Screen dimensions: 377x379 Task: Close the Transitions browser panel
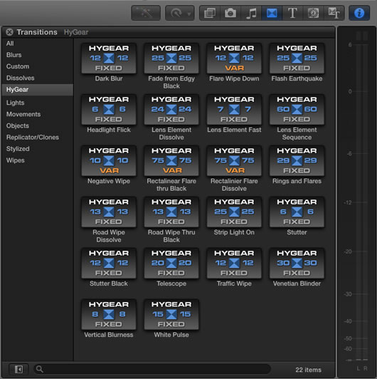click(x=9, y=32)
